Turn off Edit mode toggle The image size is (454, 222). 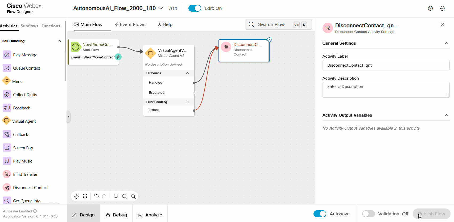(195, 8)
